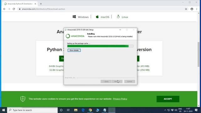The width and height of the screenshot is (201, 113).
Task: Open Chrome's three-dot menu
Action: point(197,9)
